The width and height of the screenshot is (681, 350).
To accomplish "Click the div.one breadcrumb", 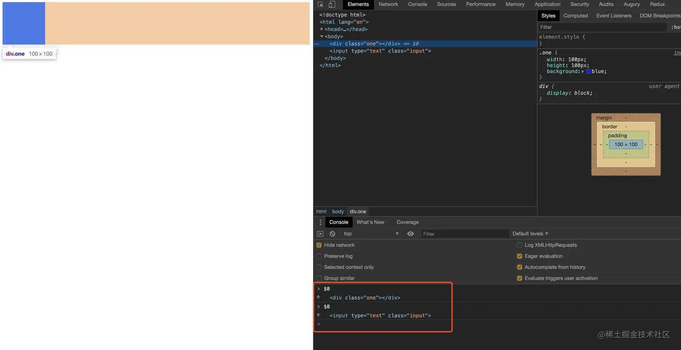I will [x=358, y=212].
